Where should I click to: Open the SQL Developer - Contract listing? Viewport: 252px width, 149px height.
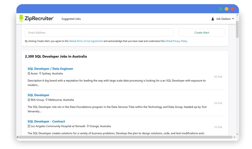[46, 121]
